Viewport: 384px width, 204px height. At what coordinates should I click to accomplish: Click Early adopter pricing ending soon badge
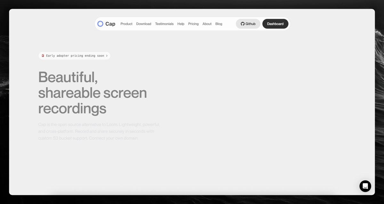point(74,56)
